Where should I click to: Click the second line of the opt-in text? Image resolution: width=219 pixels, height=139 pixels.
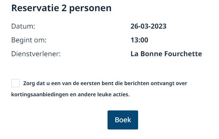(70, 95)
